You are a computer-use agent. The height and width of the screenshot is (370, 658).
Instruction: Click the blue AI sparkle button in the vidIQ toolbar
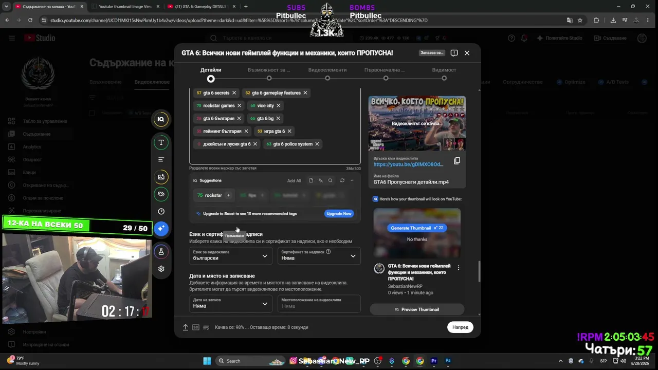(161, 228)
